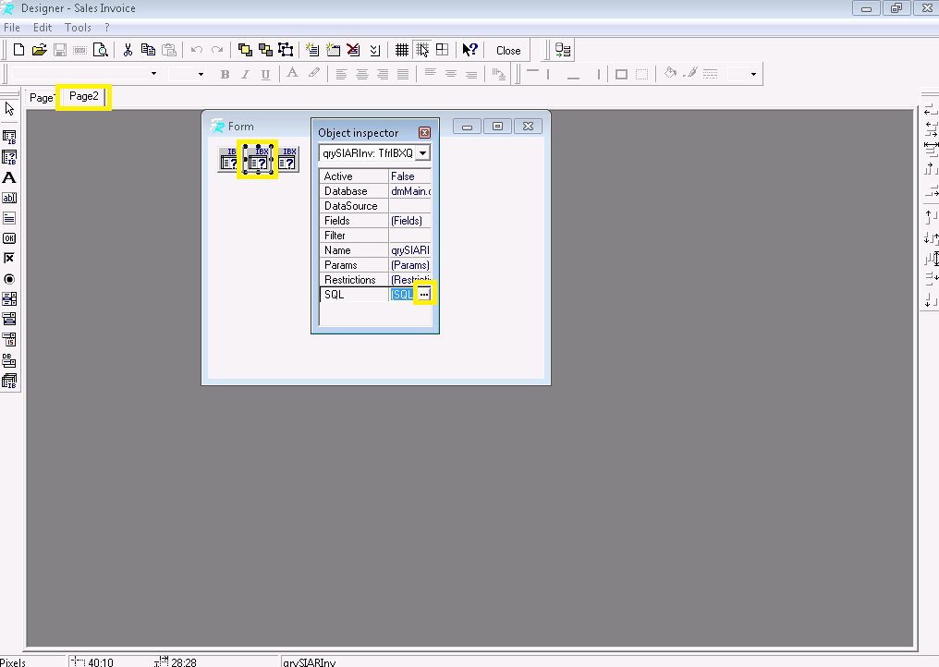Select the Edit box 'ab|' tool
Screen dimensions: 939x667
[9, 199]
